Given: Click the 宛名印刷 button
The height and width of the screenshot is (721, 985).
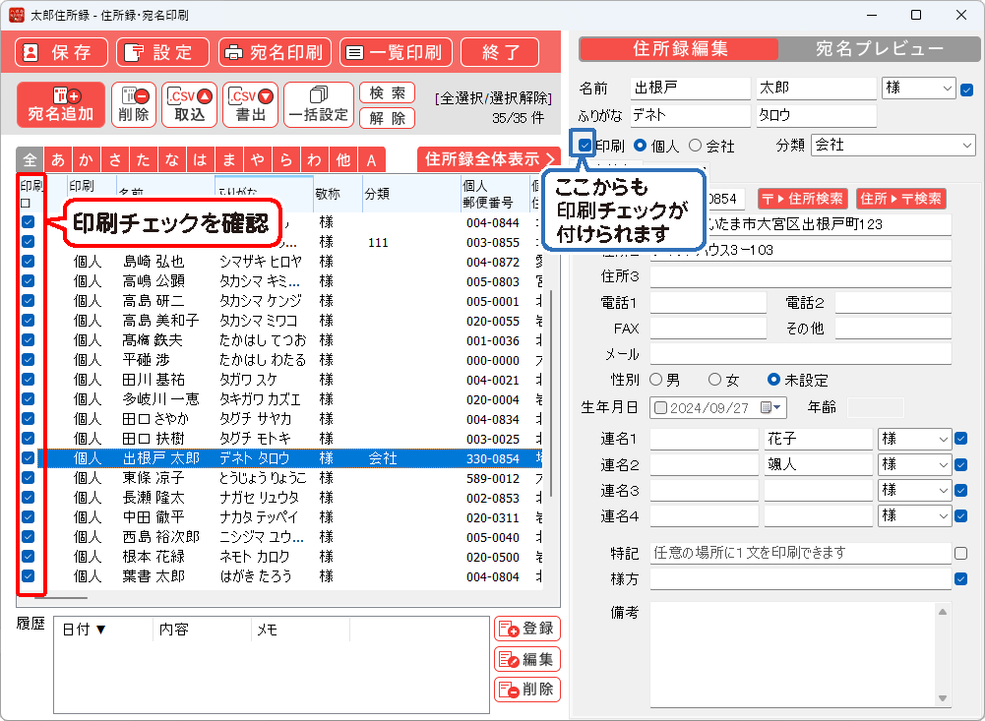Looking at the screenshot, I should [277, 53].
